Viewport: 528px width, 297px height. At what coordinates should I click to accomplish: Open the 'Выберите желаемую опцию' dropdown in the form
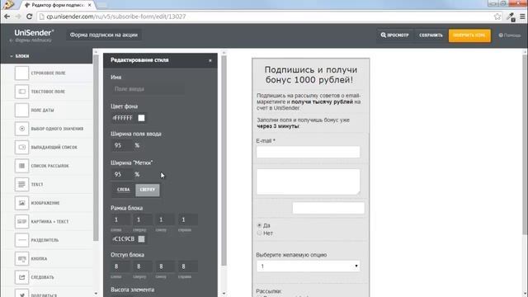308,266
